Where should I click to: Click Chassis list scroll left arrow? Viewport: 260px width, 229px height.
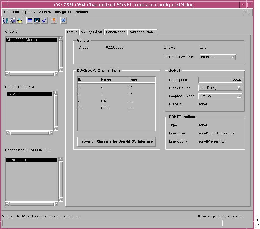(7, 74)
